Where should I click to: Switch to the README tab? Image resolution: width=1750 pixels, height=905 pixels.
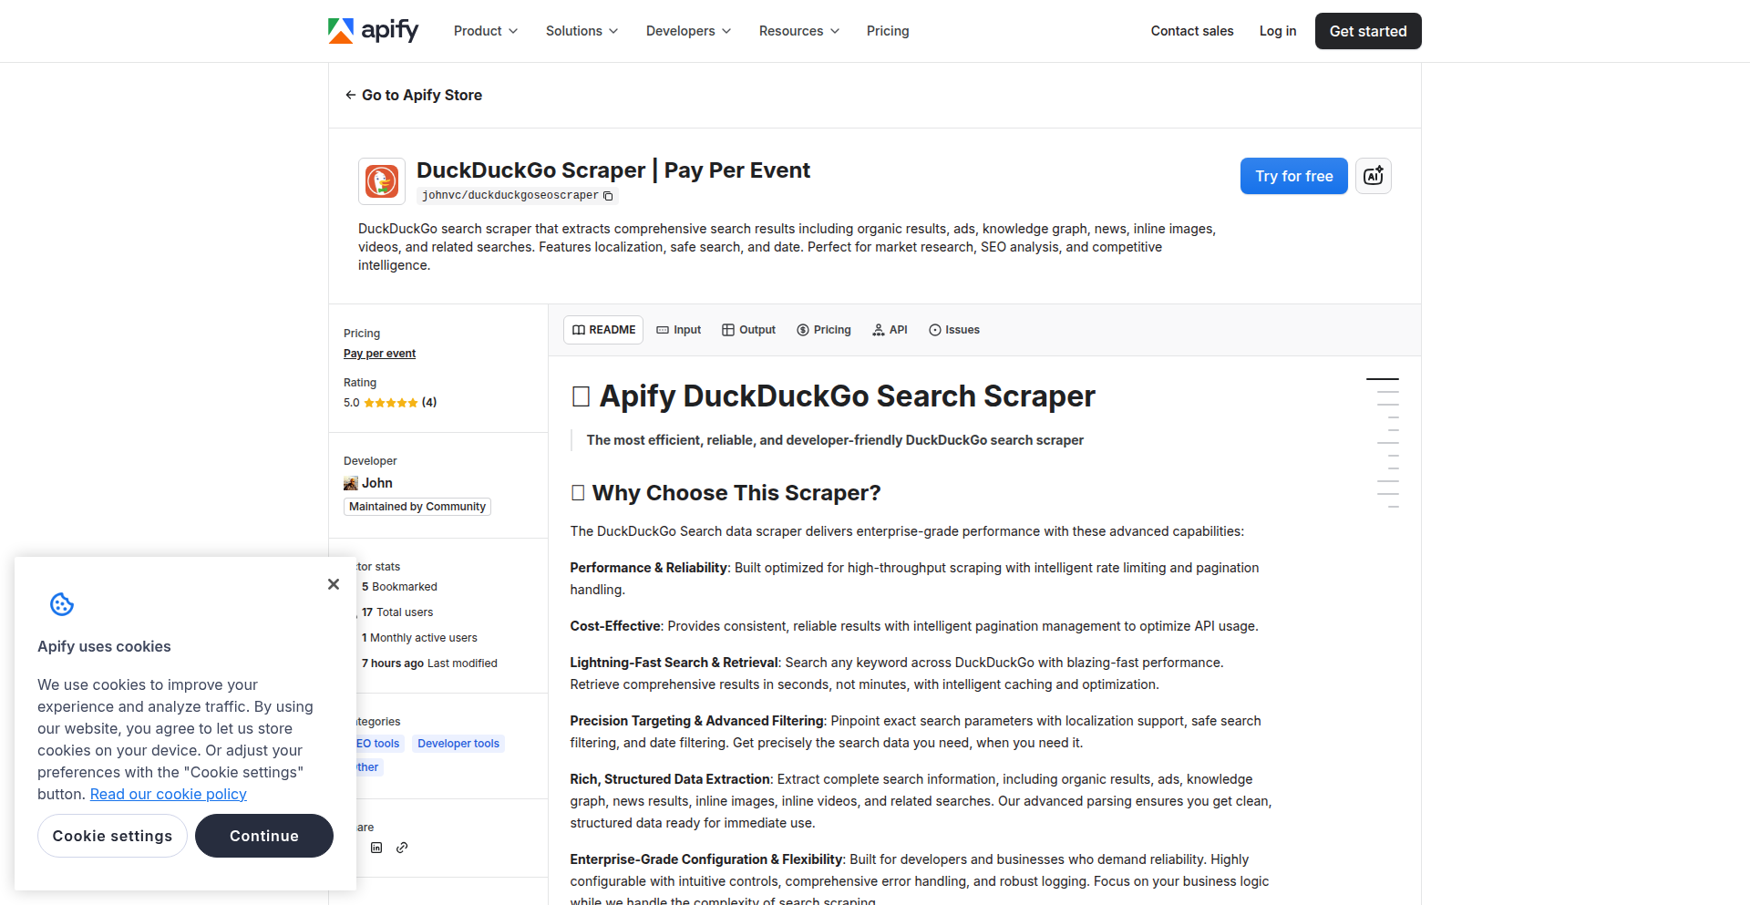click(x=602, y=329)
